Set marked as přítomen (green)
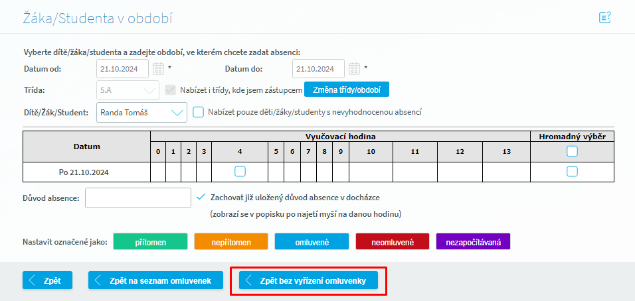 151,242
